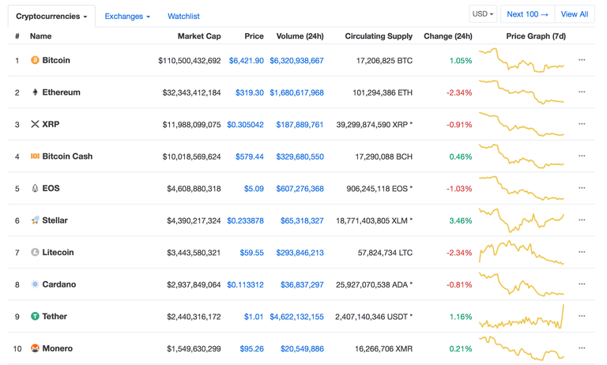Click Bitcoin market cap $110,500,432,692
The image size is (607, 365).
(190, 61)
